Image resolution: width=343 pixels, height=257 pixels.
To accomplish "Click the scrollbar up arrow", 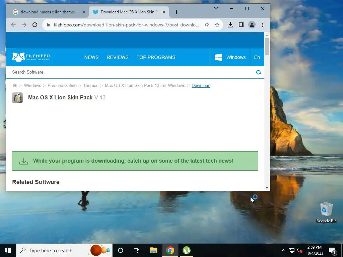I will point(267,35).
